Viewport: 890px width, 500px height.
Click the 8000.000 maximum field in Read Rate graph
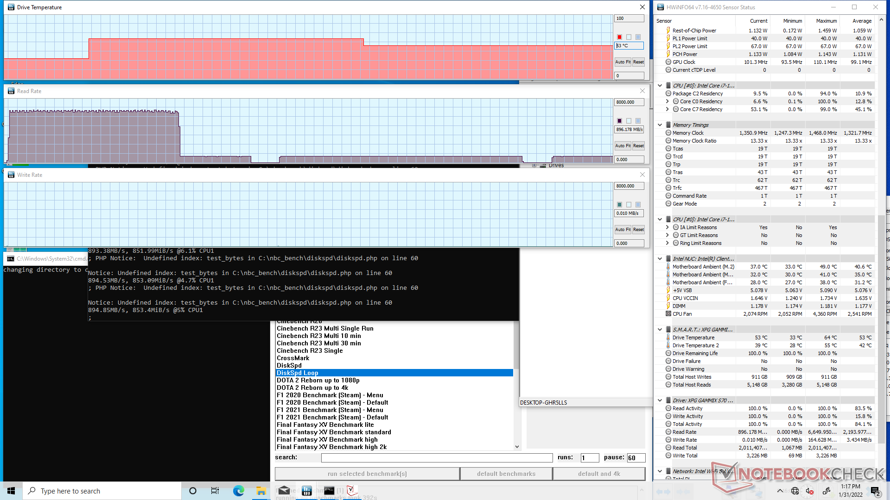click(629, 102)
